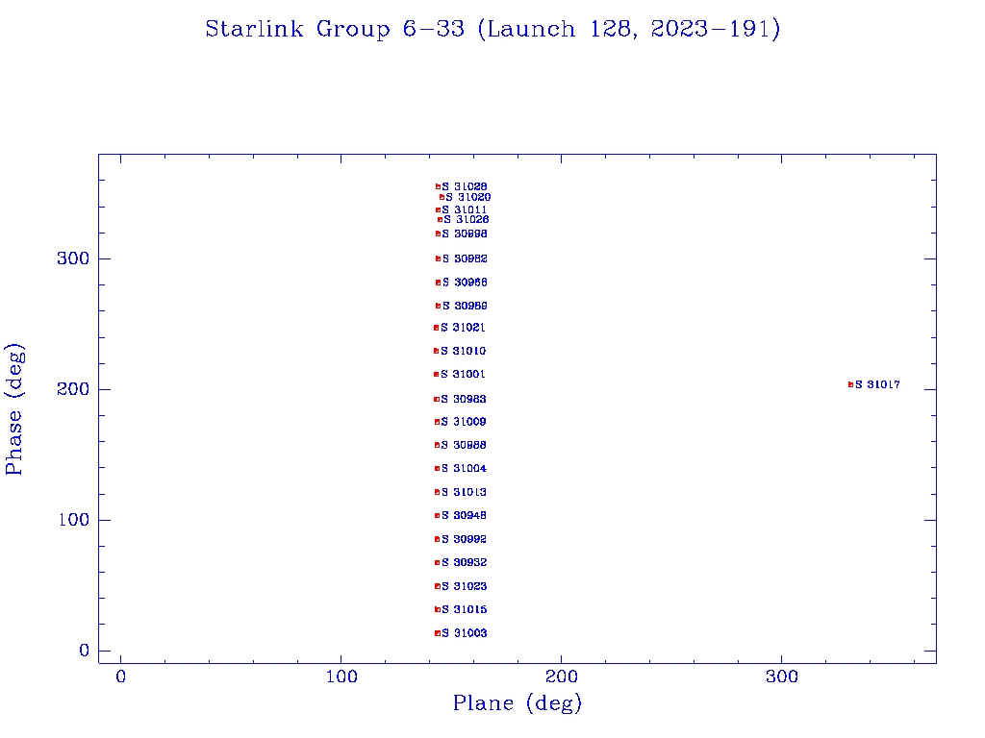Select the 'S 30932' satellite label
985x738 pixels.
(465, 562)
